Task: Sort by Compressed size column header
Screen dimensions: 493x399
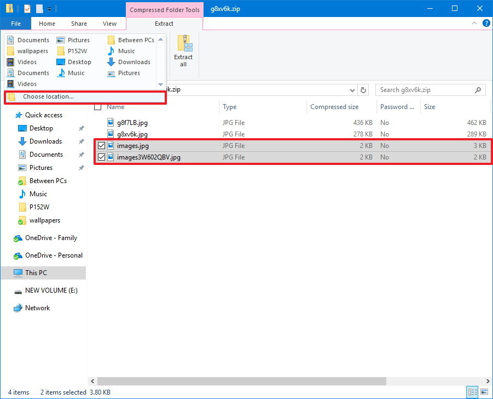Action: tap(334, 107)
